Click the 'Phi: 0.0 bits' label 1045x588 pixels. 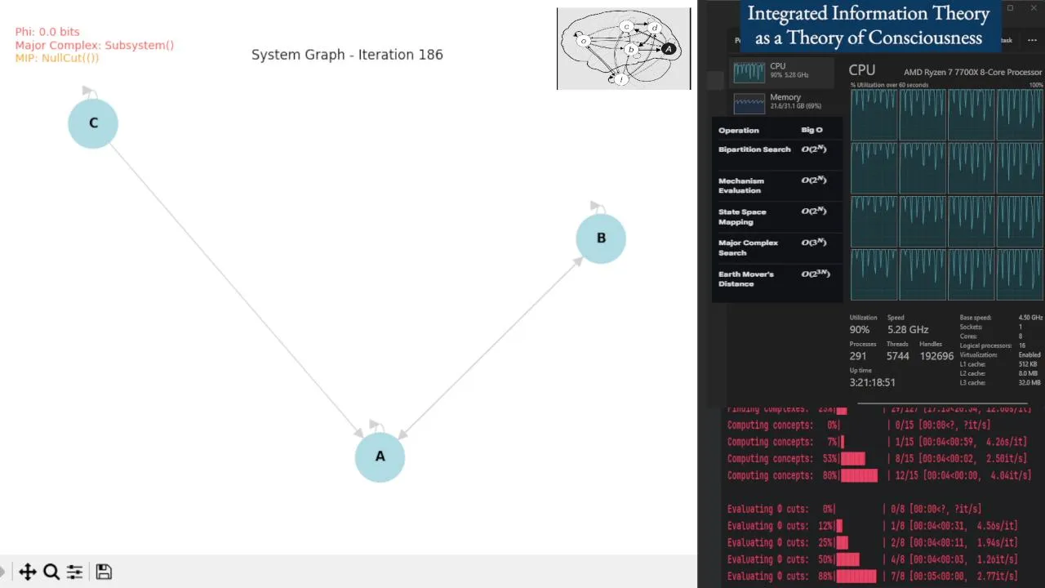point(47,32)
